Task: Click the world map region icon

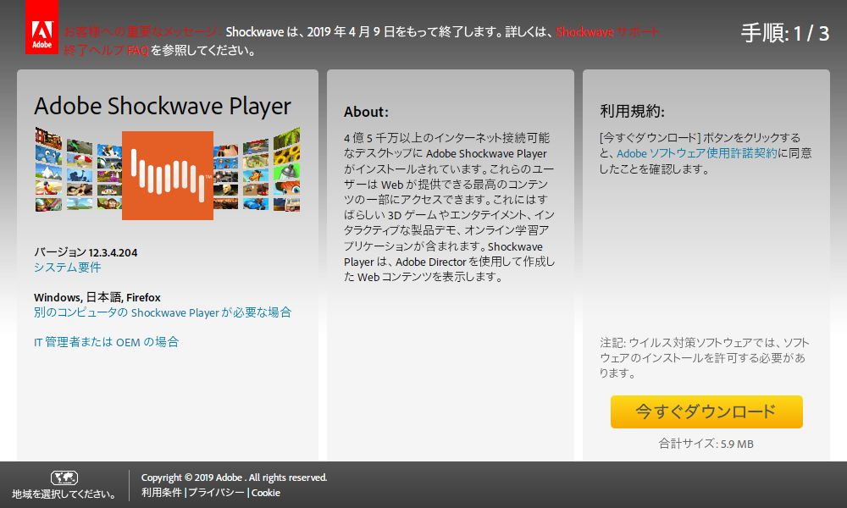Action: [x=64, y=478]
